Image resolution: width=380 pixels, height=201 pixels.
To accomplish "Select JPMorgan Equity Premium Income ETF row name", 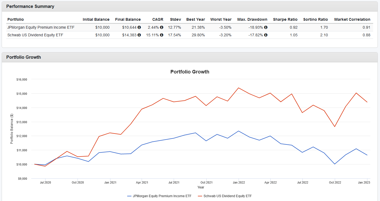I will click(x=41, y=27).
